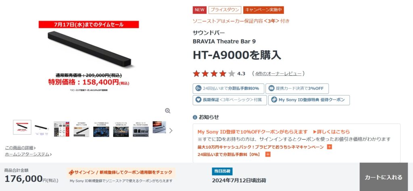Click the star rating display
The image size is (413, 191).
[214, 74]
